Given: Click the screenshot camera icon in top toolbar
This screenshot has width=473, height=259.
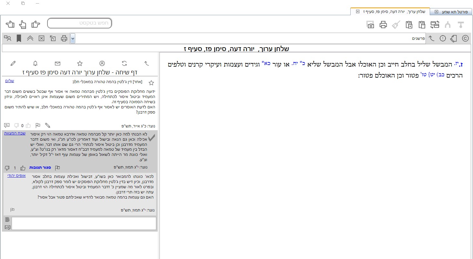Looking at the screenshot, I should (x=370, y=25).
